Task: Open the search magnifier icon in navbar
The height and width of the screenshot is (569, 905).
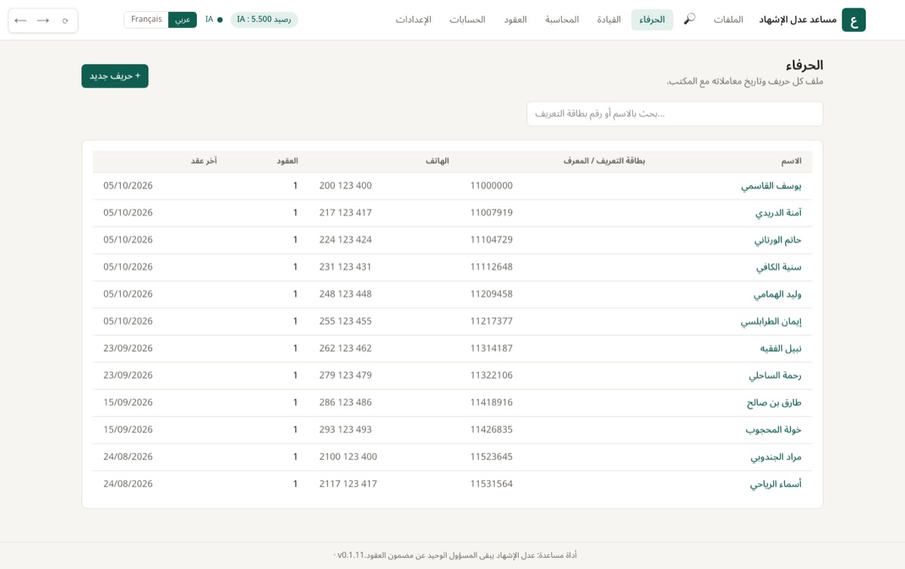Action: tap(689, 19)
